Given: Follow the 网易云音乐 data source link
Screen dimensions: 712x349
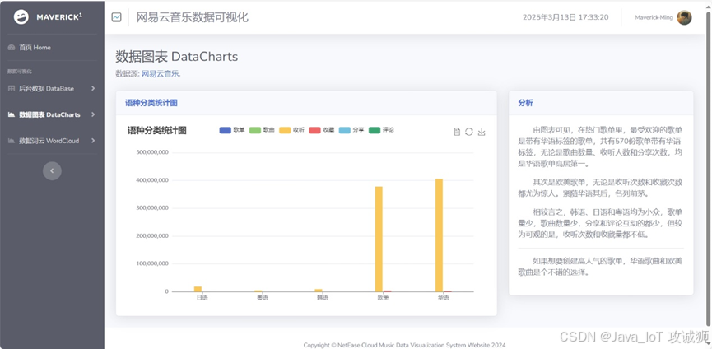Looking at the screenshot, I should 161,74.
